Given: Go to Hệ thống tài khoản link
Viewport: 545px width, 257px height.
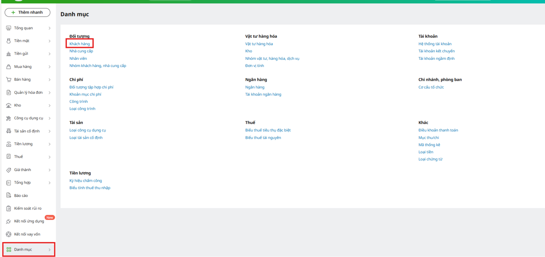Looking at the screenshot, I should pos(435,44).
